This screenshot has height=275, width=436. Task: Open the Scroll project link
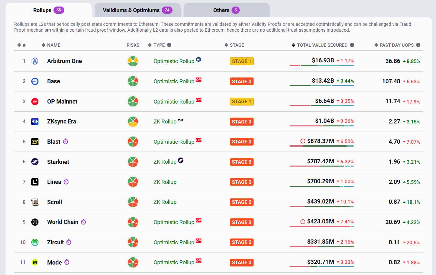click(54, 202)
